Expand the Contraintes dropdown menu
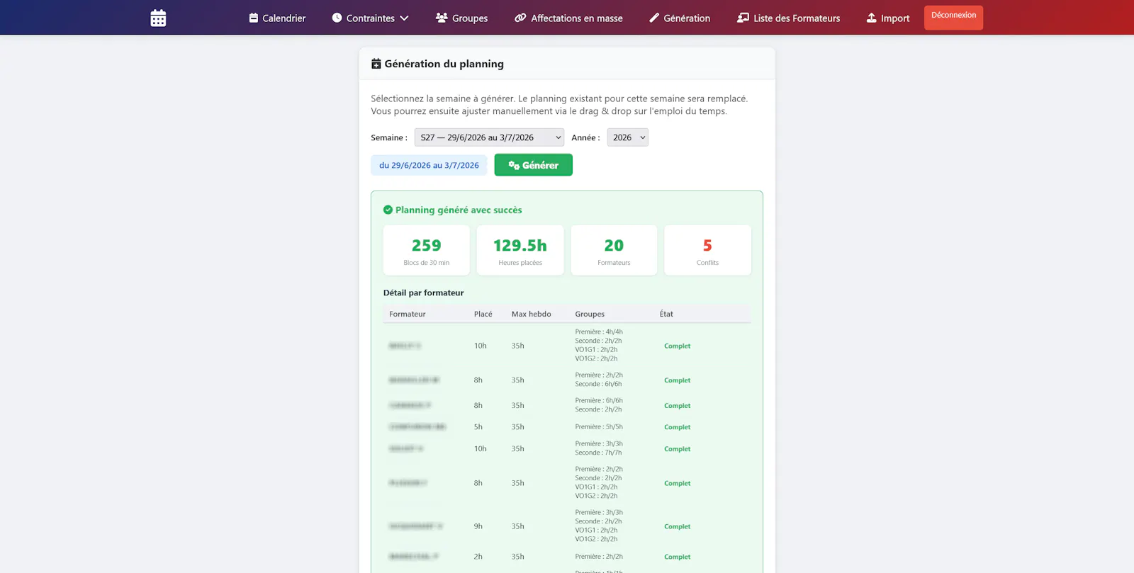Viewport: 1134px width, 573px height. 370,18
